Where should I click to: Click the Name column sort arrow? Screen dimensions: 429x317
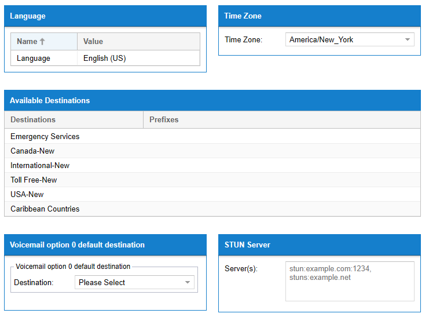click(x=42, y=42)
